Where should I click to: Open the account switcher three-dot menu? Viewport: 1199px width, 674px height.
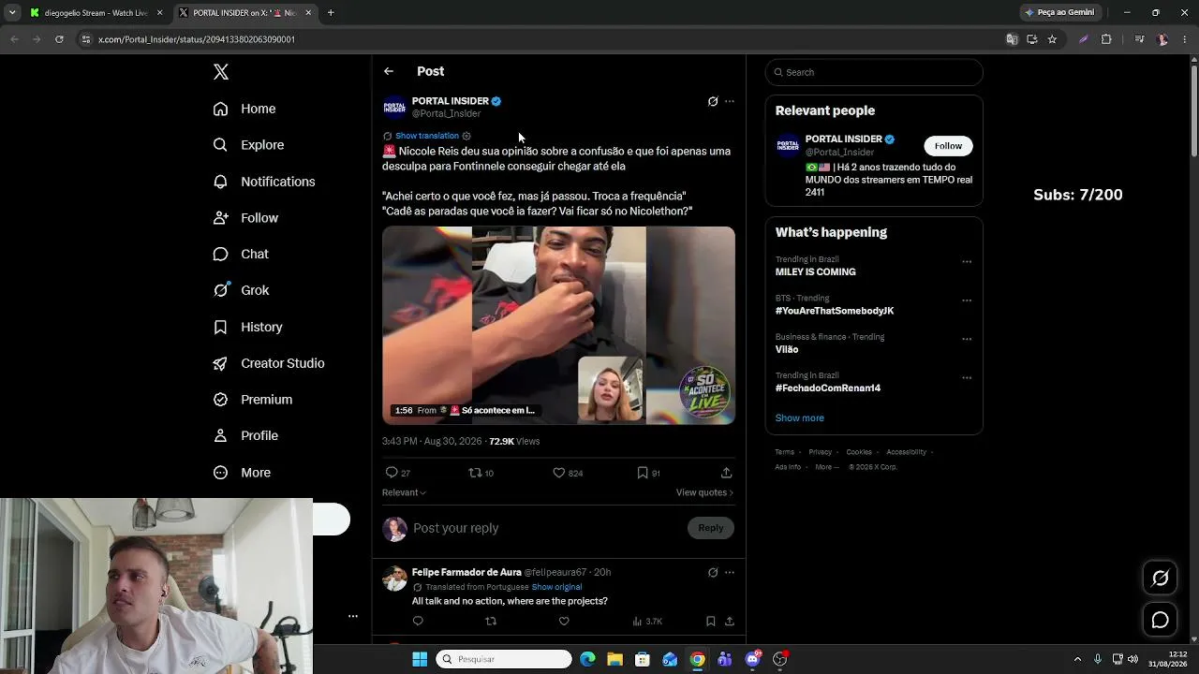tap(353, 616)
